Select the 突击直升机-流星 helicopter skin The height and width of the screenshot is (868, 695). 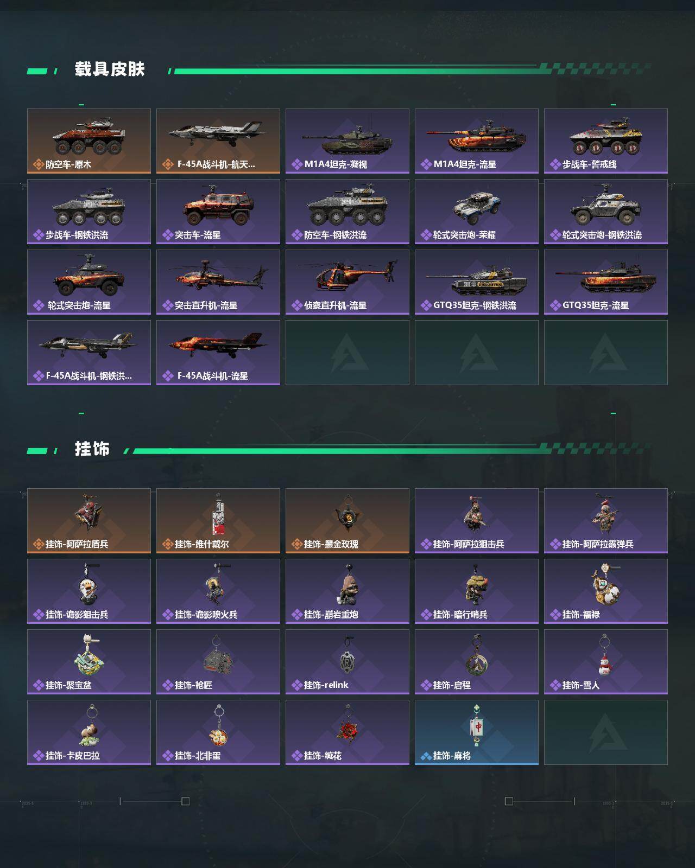[218, 282]
